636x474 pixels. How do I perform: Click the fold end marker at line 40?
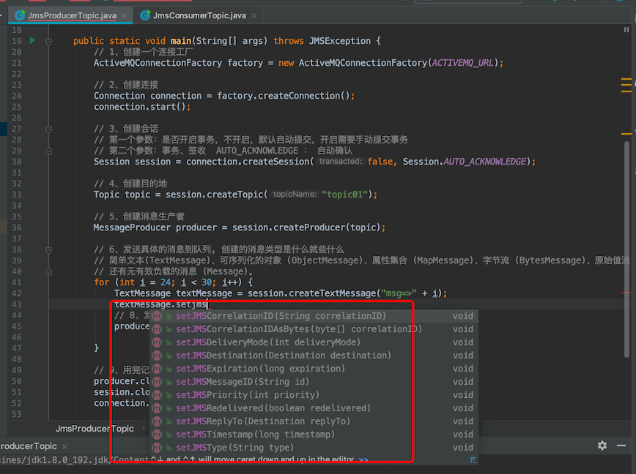48,271
